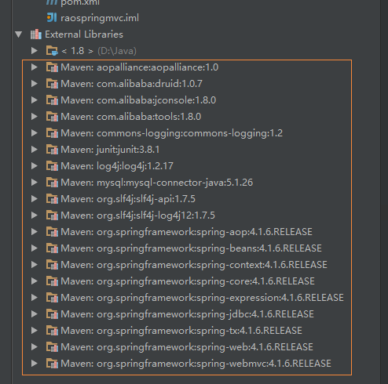This screenshot has height=384, width=388.
Task: Expand the spring-jdbc:4.1.6.RELEASE library
Action: click(x=34, y=314)
